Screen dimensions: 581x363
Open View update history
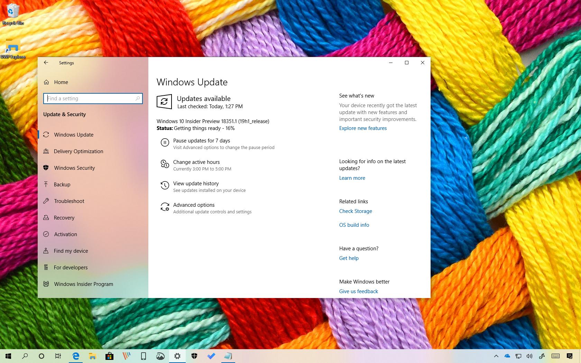[x=196, y=184]
